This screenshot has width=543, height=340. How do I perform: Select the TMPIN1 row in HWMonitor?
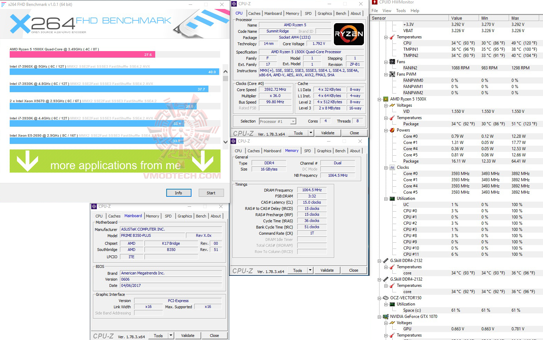click(x=457, y=49)
